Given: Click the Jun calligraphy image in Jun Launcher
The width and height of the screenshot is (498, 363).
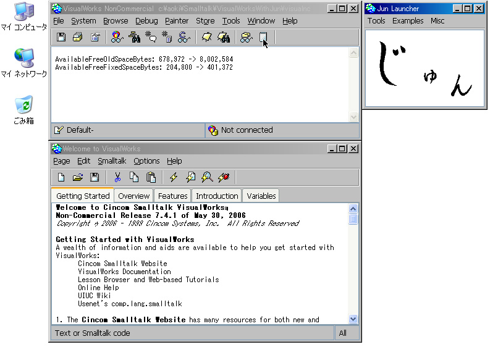Looking at the screenshot, I should pos(424,69).
